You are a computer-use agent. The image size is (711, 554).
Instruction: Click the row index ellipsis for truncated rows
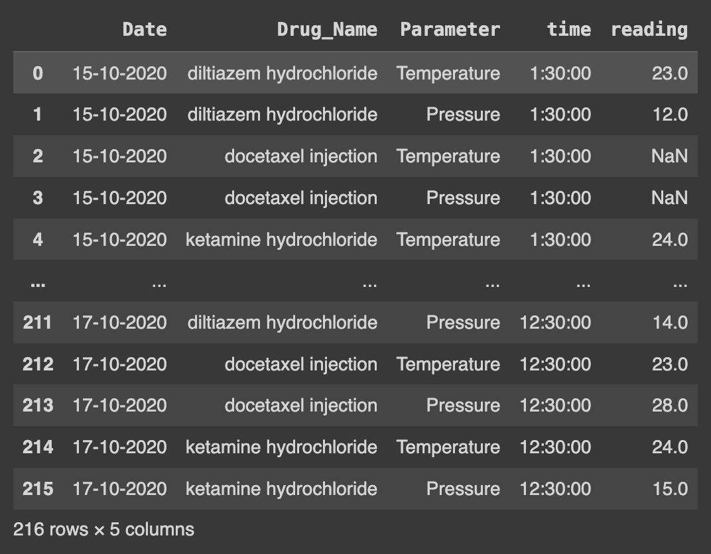[38, 282]
